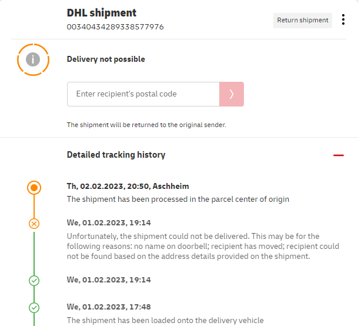
Task: Select tracking number 00340434289338577976
Action: point(115,27)
